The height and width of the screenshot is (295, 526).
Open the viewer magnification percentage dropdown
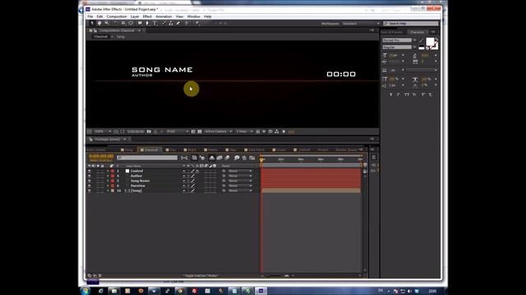click(103, 131)
